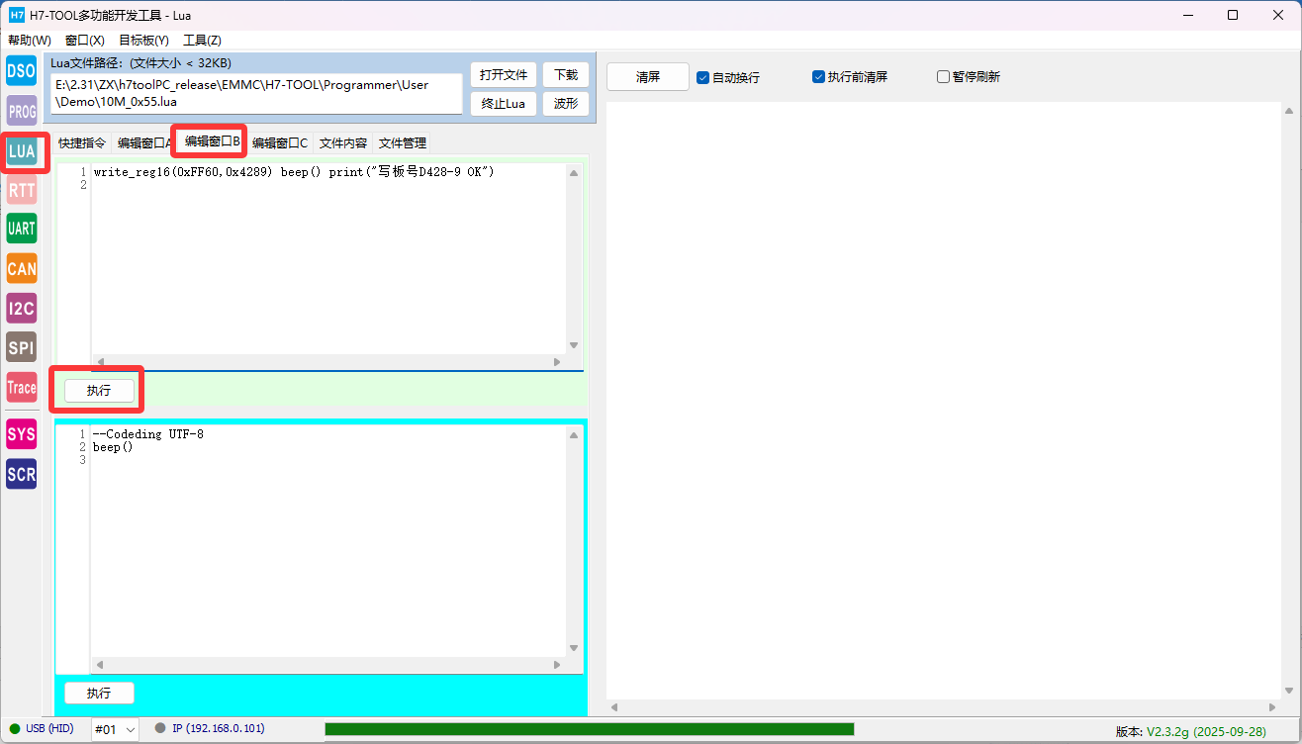Select the PROG programmer icon
Screen dimensions: 1302x744
pos(21,112)
